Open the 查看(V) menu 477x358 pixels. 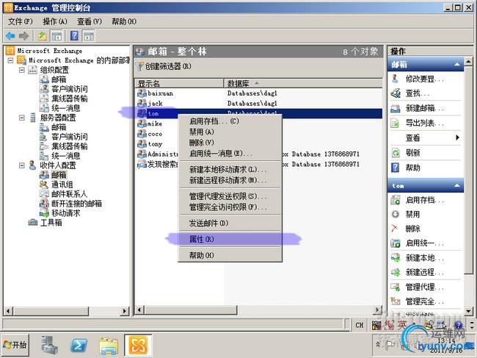(x=89, y=21)
